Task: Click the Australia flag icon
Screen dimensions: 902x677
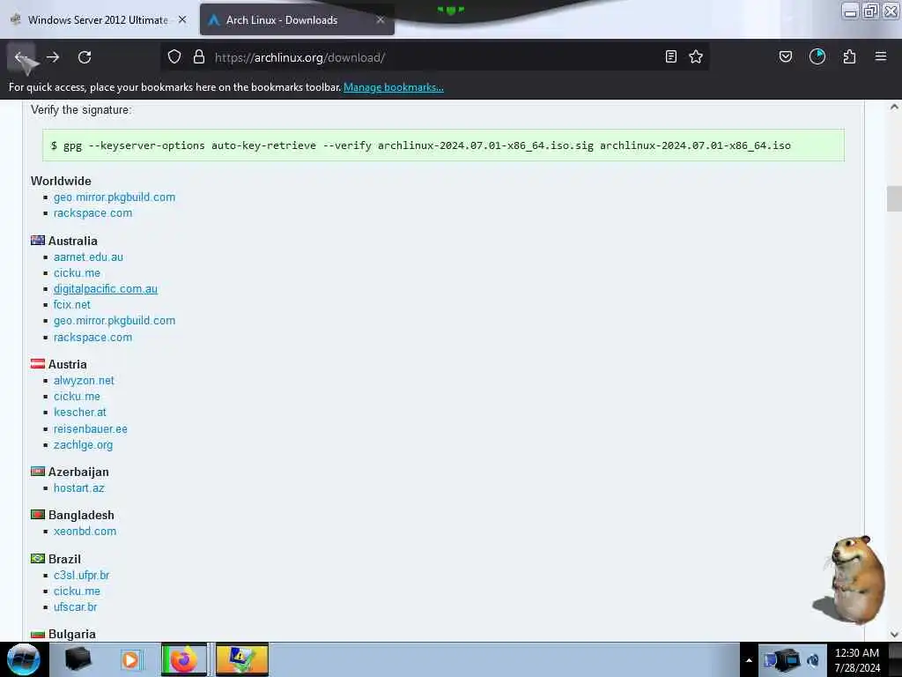Action: point(37,240)
